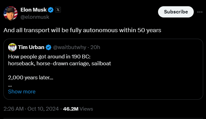The height and width of the screenshot is (119, 206).
Task: Open the quoted tweet about 190 BC
Action: click(103, 69)
